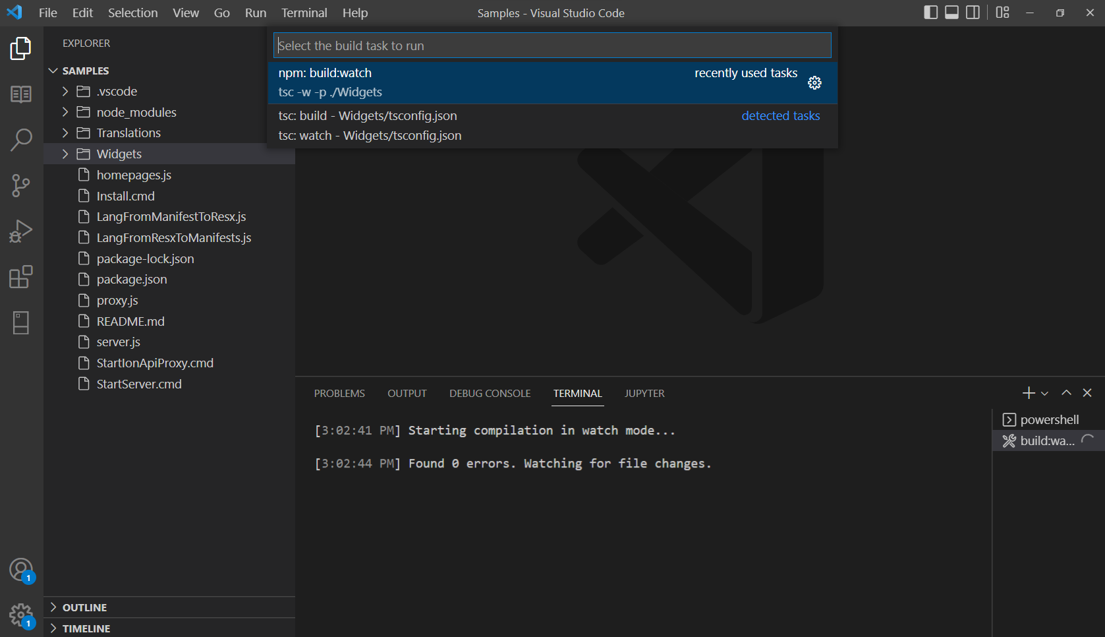Open the Help menu
The width and height of the screenshot is (1105, 637).
[355, 13]
